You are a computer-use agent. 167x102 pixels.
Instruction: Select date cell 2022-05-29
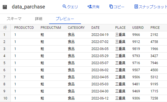click(100, 56)
